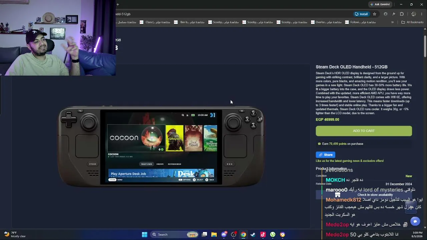The image size is (427, 240).
Task: Open Task View on the taskbar
Action: pyautogui.click(x=204, y=235)
